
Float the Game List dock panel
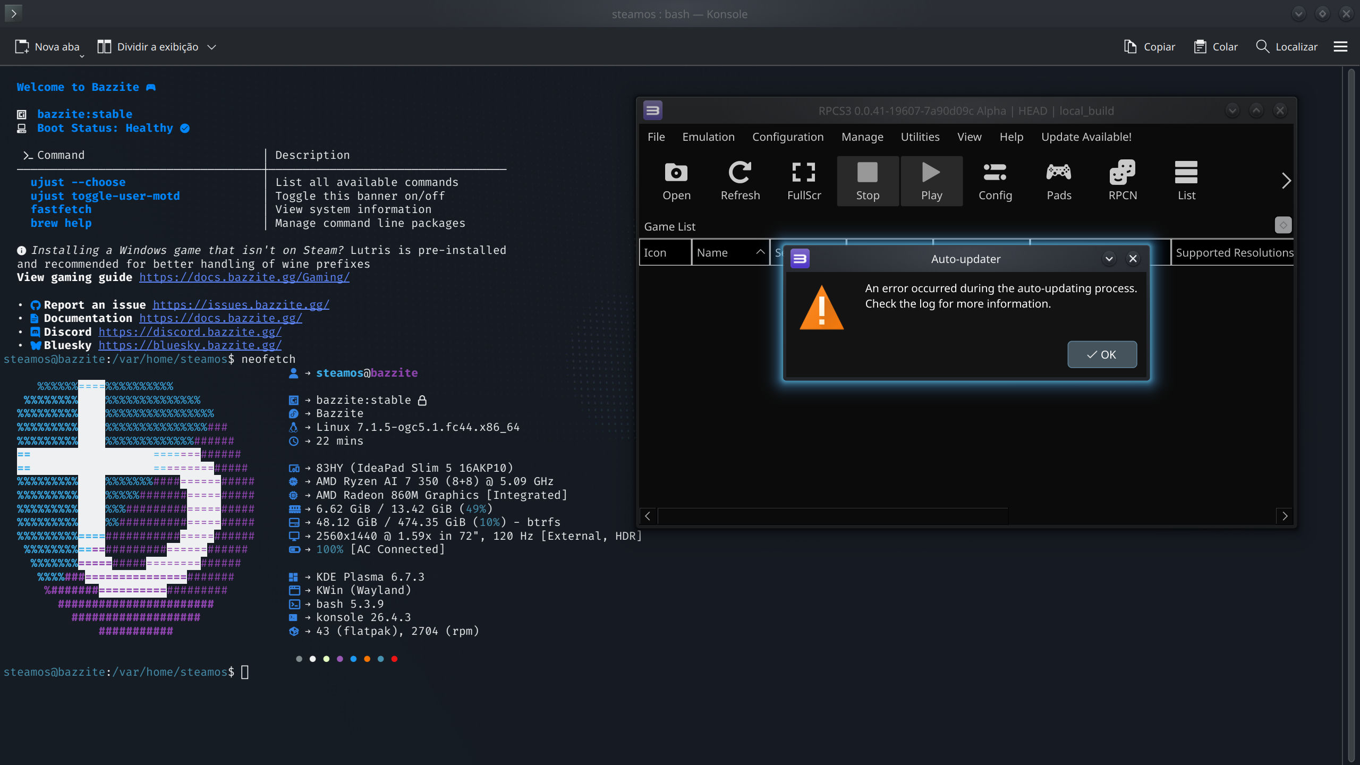1283,225
